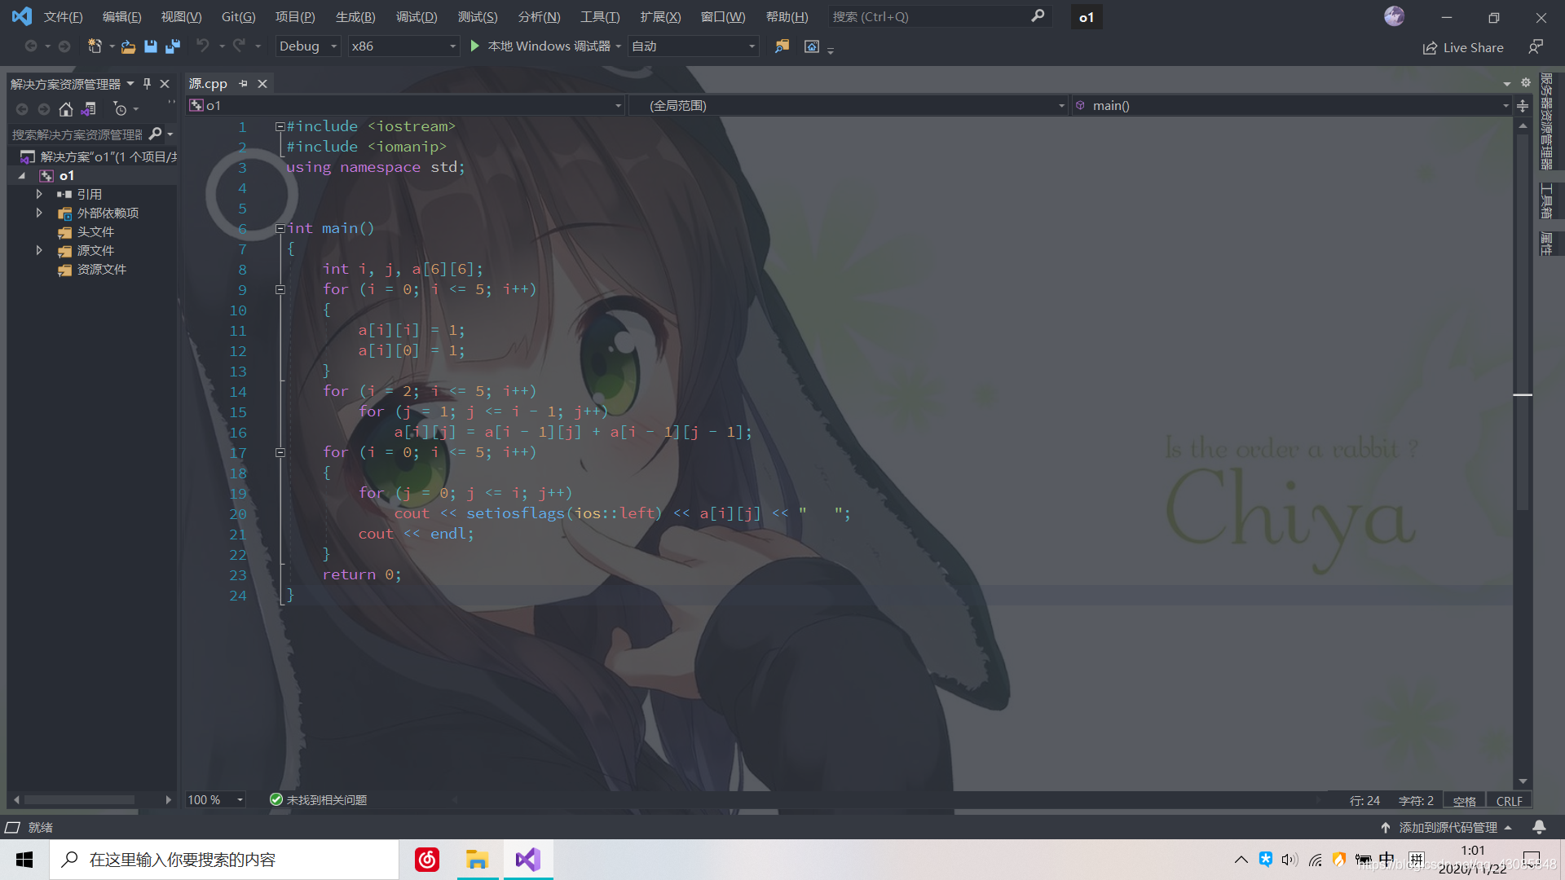Screen dimensions: 1565x880
Task: Expand the 源文件 folder in Solution Explorer
Action: pos(38,250)
